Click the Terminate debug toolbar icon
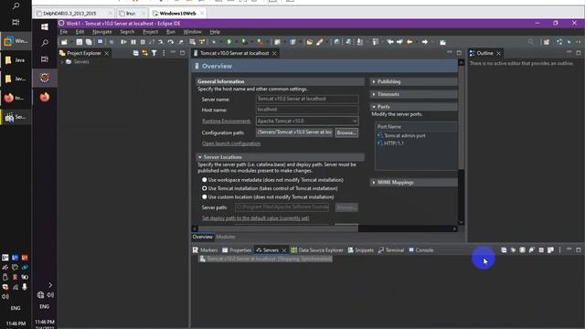This screenshot has width=585, height=329. (143, 42)
